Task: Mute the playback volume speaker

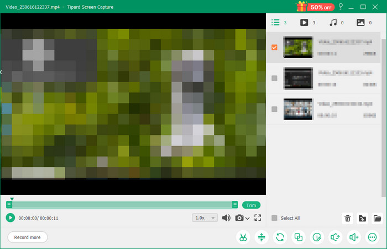Action: [x=226, y=217]
